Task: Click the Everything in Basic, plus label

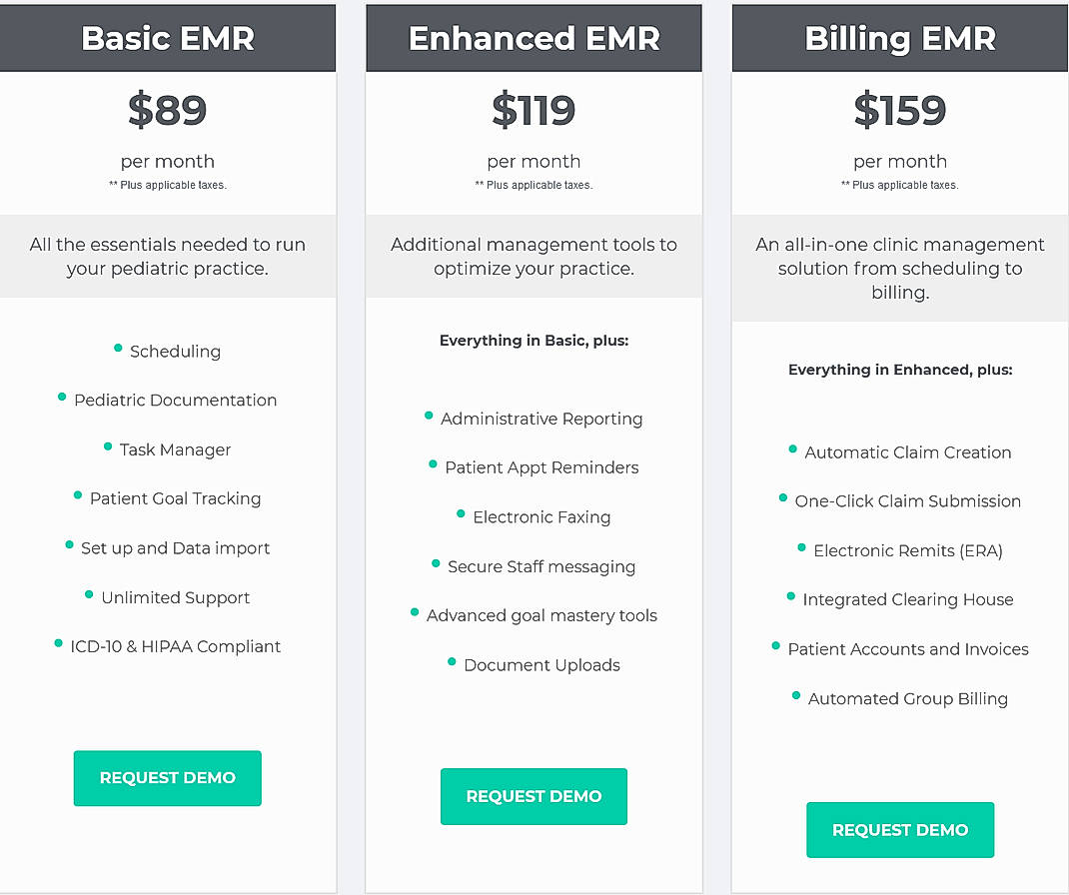Action: [x=534, y=340]
